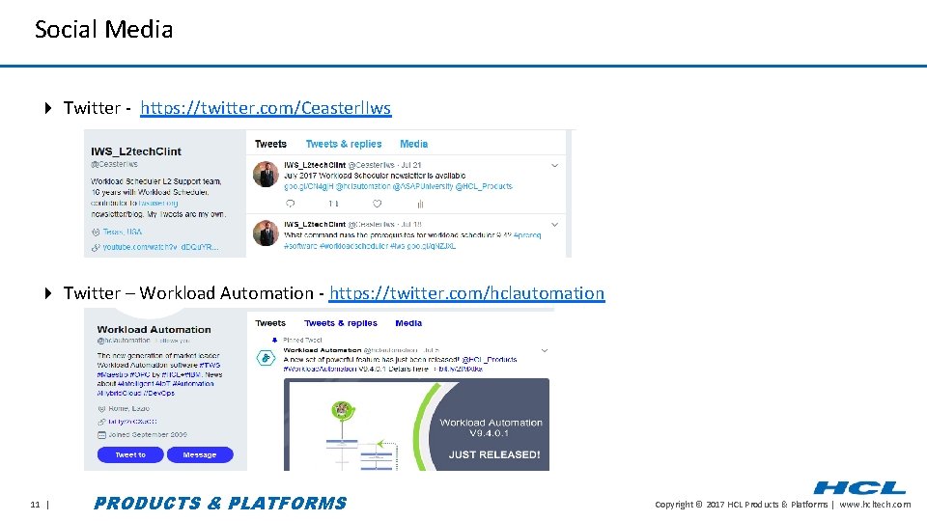Click Workload Automation profile name heading
Viewport: 927px width, 521px height.
(x=154, y=330)
